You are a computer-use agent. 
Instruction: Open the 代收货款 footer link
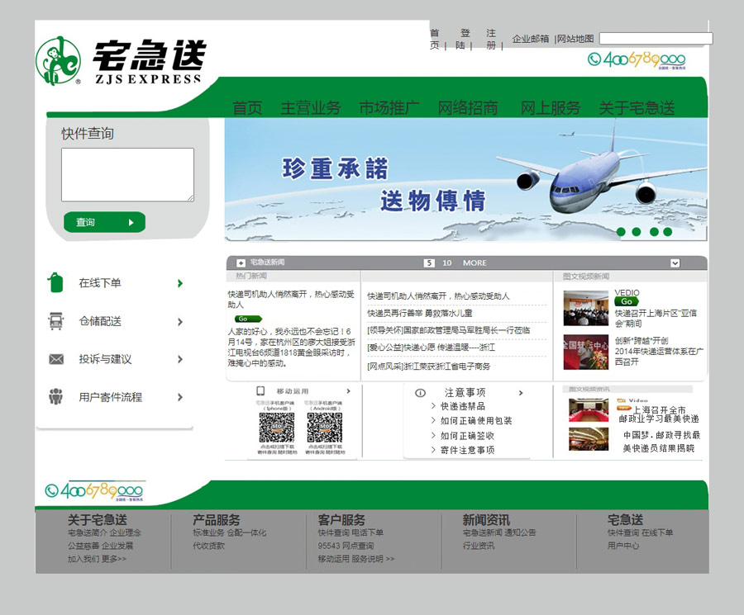208,546
